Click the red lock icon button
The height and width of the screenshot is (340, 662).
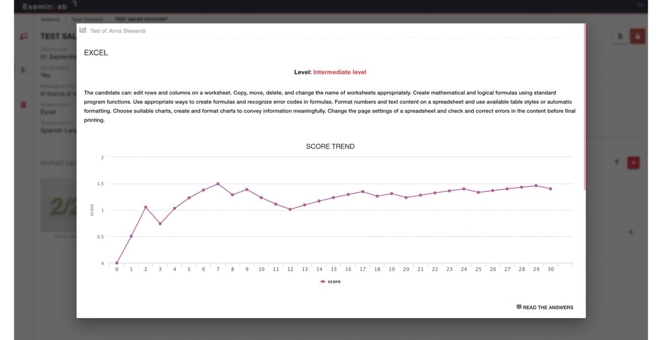[637, 36]
